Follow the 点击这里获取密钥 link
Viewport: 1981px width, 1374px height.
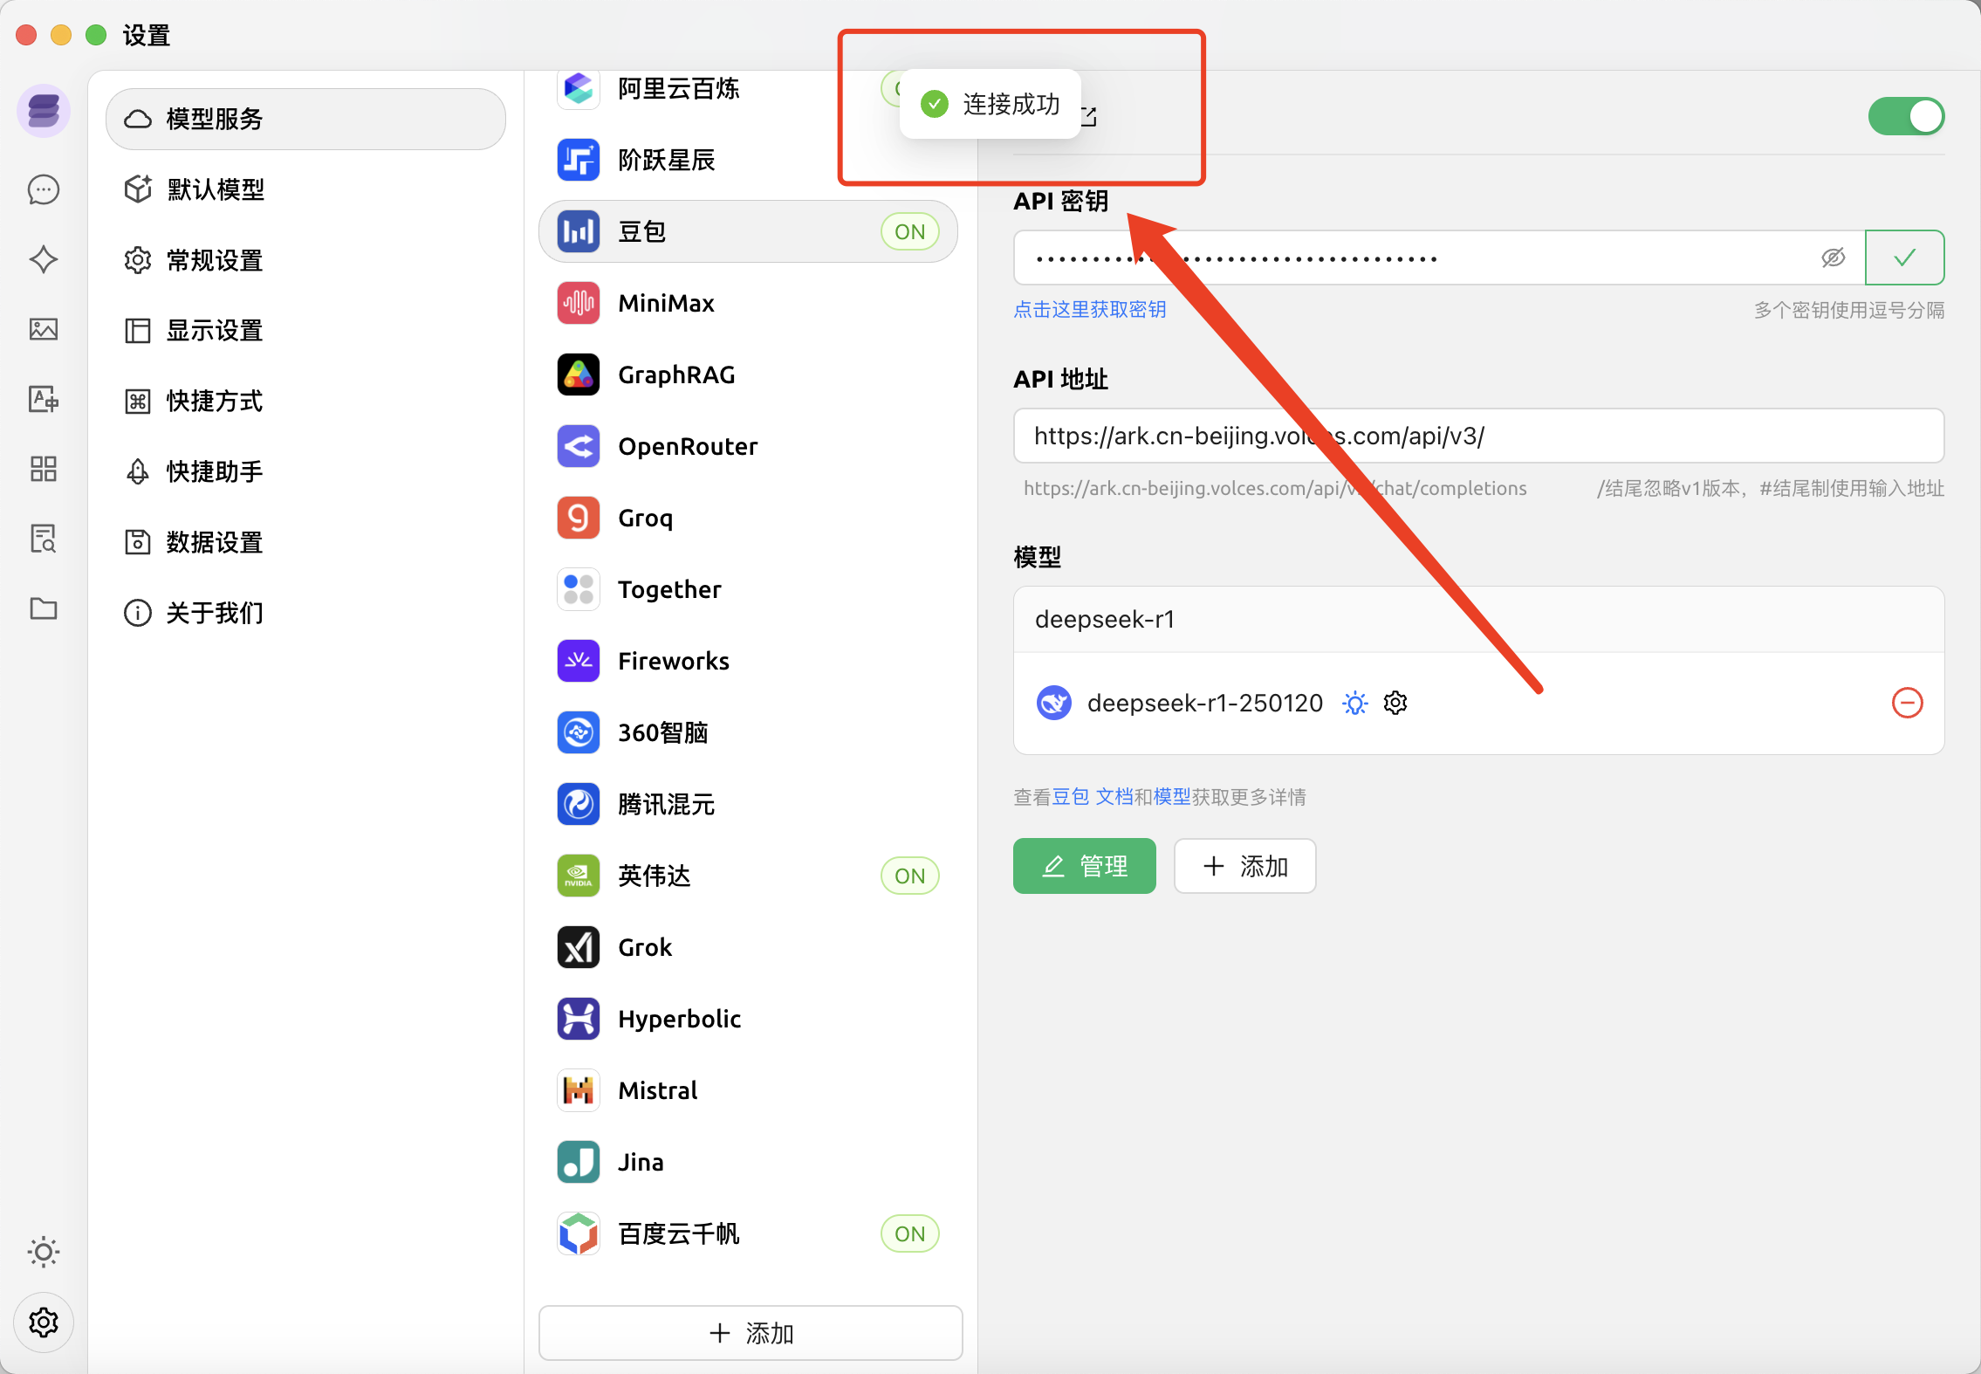pyautogui.click(x=1089, y=309)
